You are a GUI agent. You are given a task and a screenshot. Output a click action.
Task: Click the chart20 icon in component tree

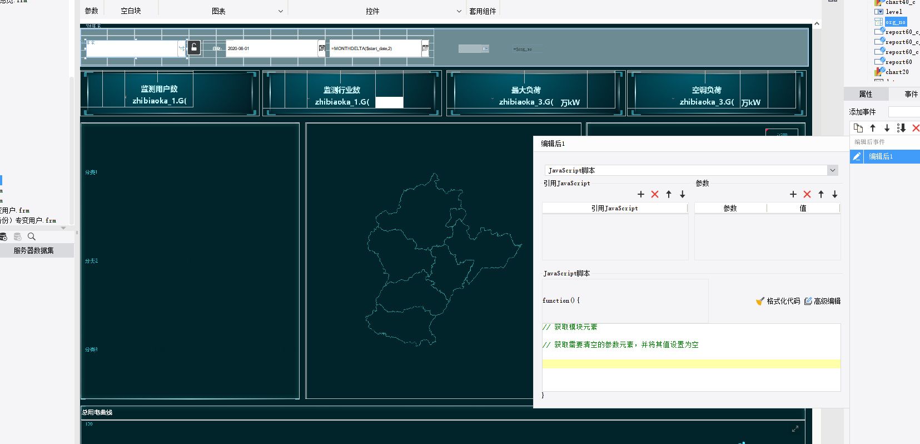click(879, 72)
